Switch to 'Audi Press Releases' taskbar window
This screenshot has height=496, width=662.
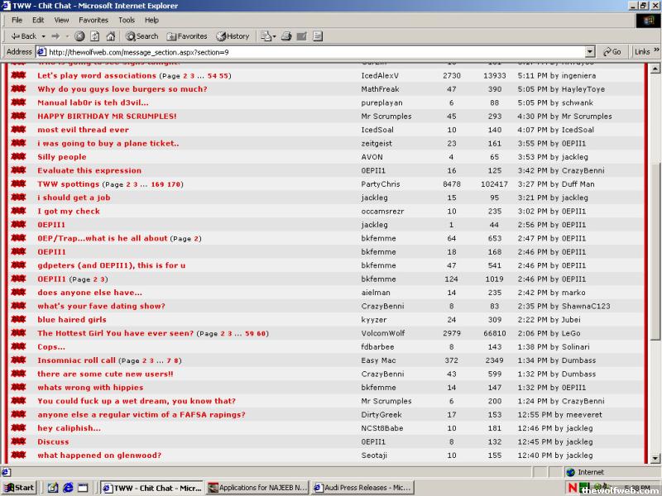(362, 488)
